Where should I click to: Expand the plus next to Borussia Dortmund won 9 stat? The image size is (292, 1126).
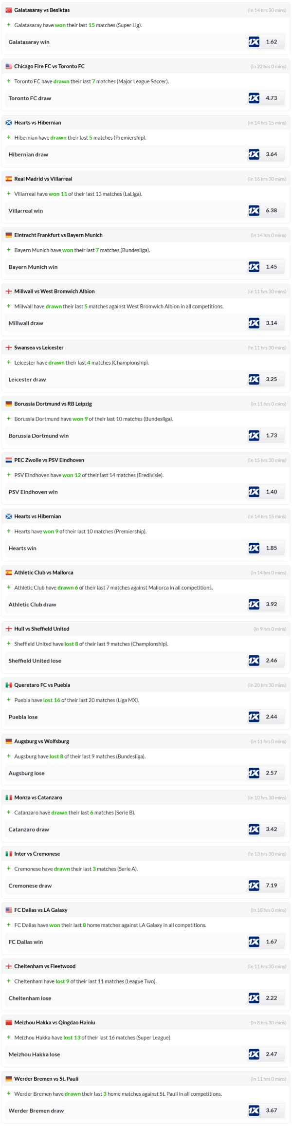pos(9,419)
